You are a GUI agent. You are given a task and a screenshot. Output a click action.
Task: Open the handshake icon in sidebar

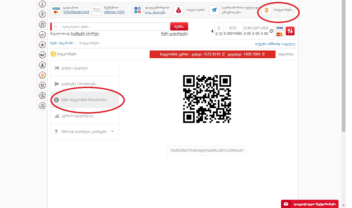coord(42,55)
